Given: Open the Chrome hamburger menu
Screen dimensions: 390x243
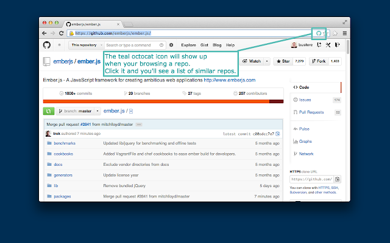Looking at the screenshot, I should 345,33.
